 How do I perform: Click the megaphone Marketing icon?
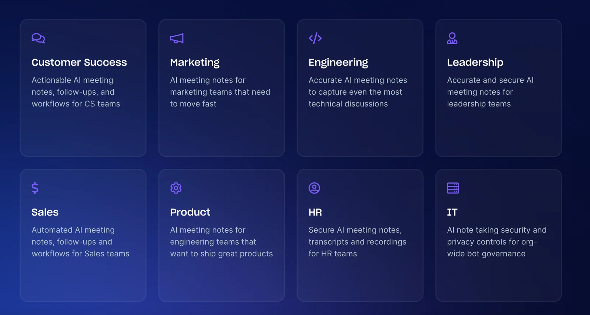pyautogui.click(x=177, y=38)
